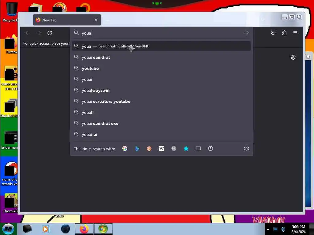Viewport: 314px width, 235px height.
Task: Click the dark box taskbar icon
Action: click(27, 229)
